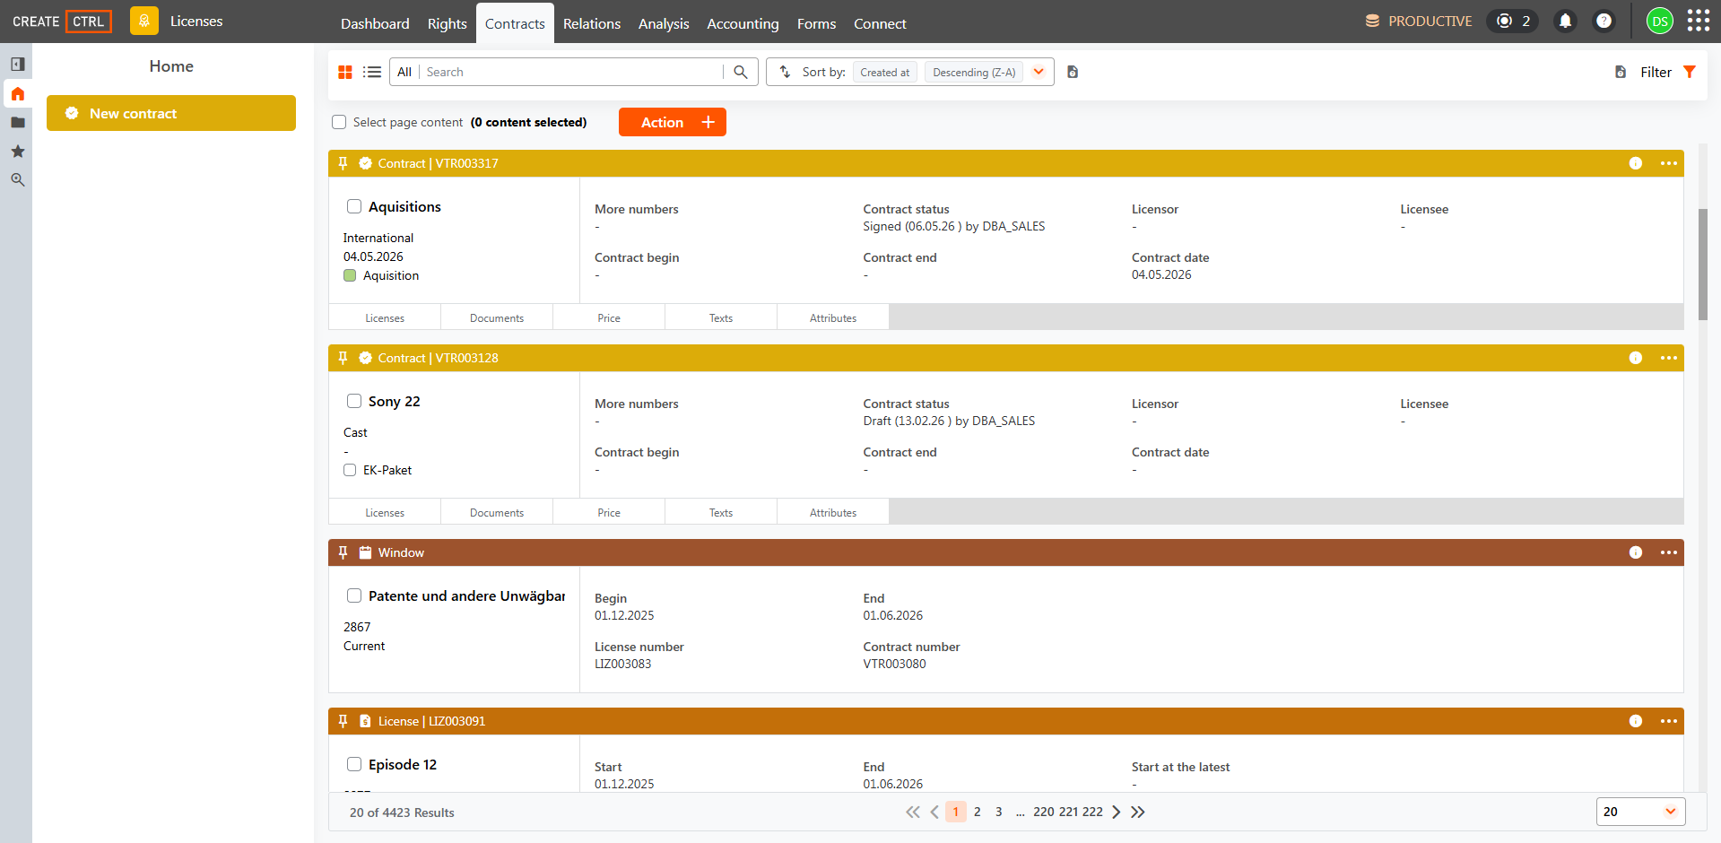Open the Connect menu
The height and width of the screenshot is (843, 1721).
880,23
